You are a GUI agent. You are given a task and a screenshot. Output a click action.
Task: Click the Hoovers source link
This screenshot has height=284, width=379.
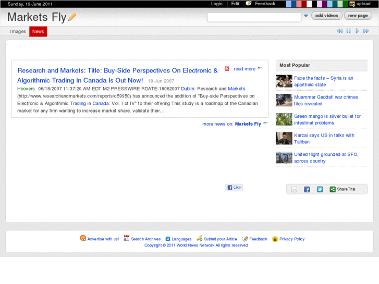tap(26, 89)
